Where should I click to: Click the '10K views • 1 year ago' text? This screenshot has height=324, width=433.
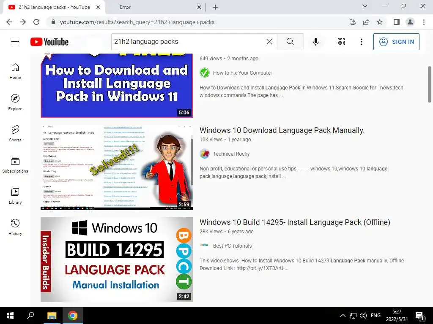click(x=225, y=139)
